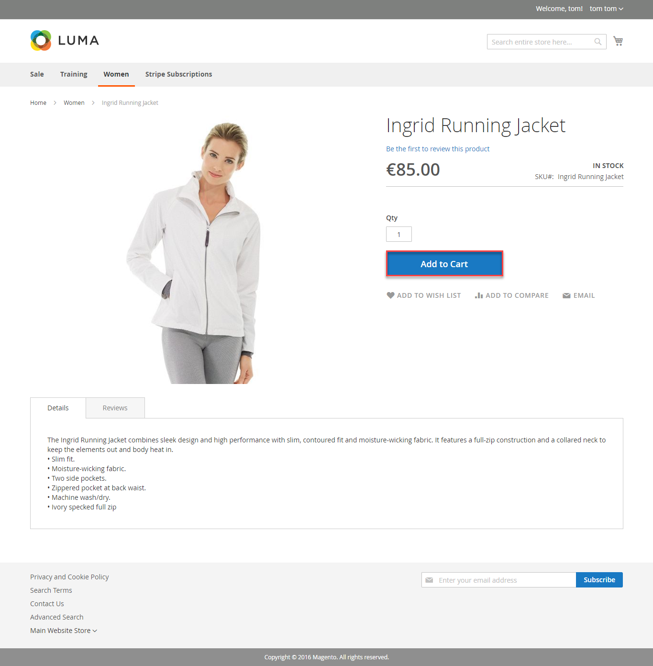
Task: Click the Luma logo
Action: pyautogui.click(x=65, y=41)
